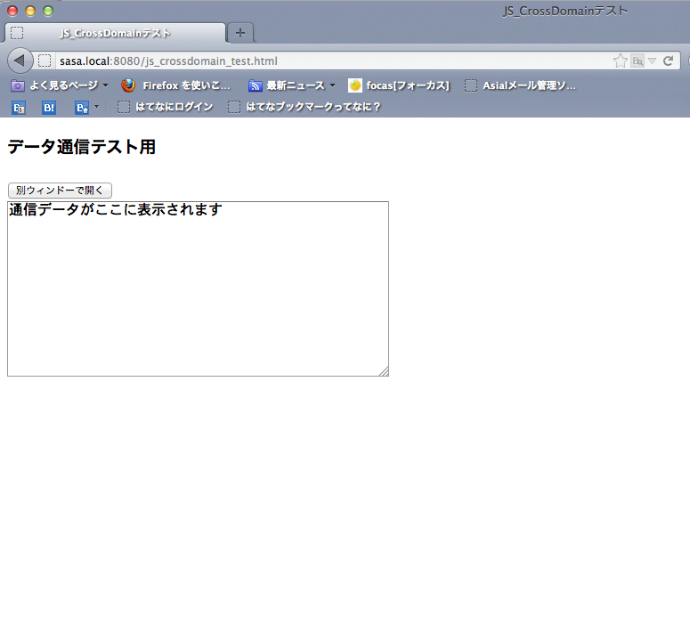Bookmark this page with star icon
This screenshot has height=625, width=690.
click(x=620, y=61)
